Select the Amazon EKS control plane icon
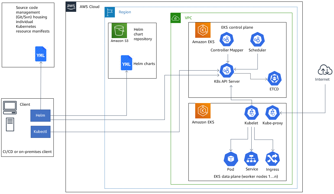 click(x=203, y=30)
